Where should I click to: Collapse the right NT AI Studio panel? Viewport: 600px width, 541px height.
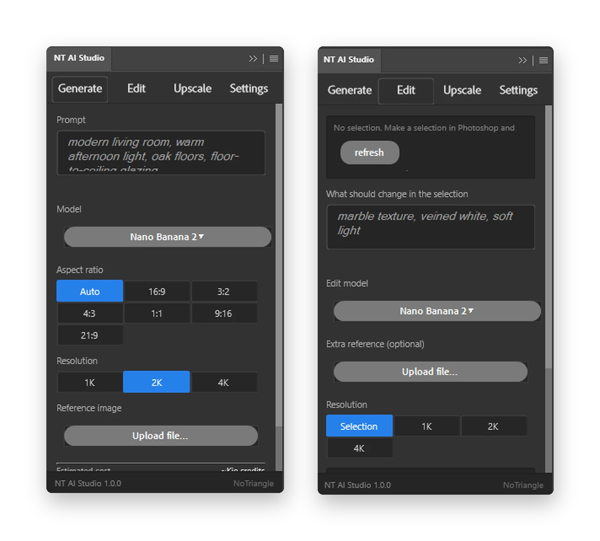pos(522,60)
